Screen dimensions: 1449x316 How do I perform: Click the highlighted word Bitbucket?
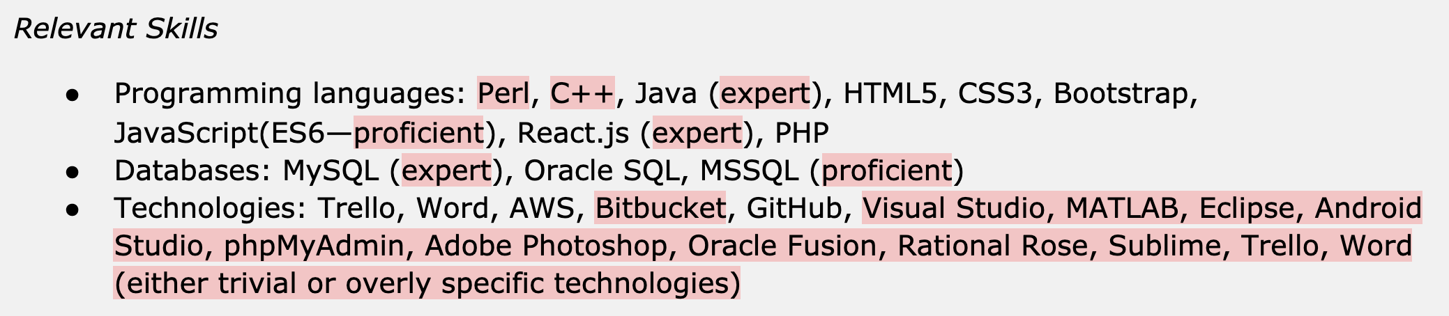660,207
